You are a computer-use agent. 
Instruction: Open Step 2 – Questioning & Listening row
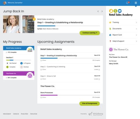click(70, 68)
